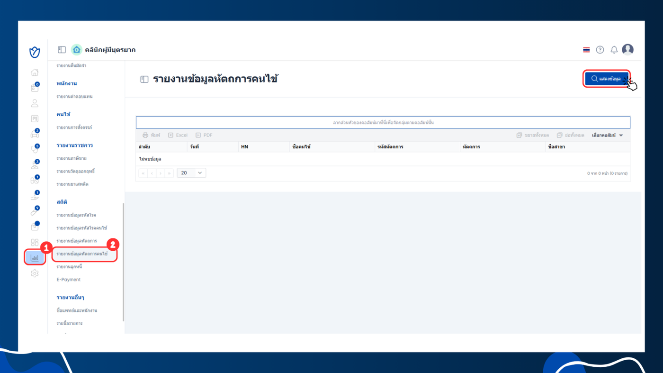Go to first page with « button

[143, 173]
